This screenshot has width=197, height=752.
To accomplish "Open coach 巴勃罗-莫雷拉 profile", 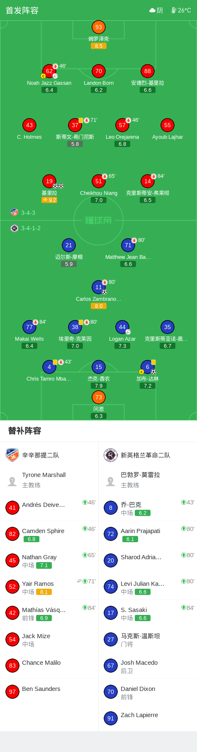I will pos(148,480).
